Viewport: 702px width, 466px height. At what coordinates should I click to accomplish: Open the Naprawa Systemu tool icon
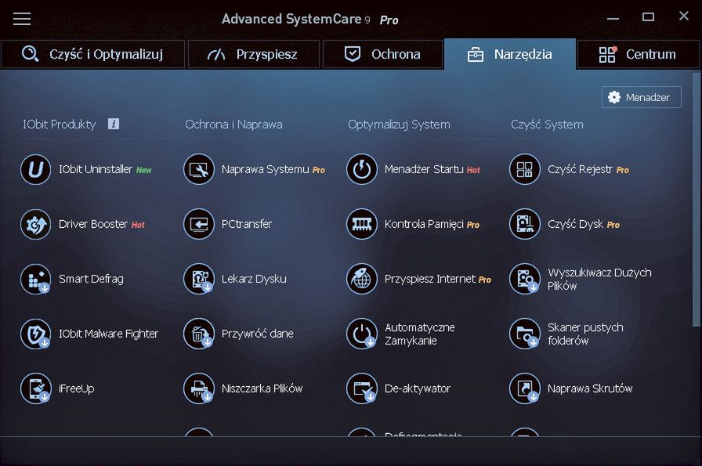[199, 169]
